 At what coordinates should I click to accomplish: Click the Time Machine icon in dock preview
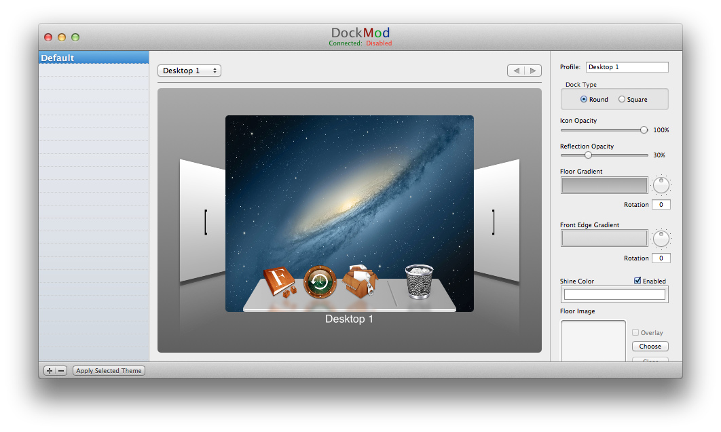click(x=320, y=281)
